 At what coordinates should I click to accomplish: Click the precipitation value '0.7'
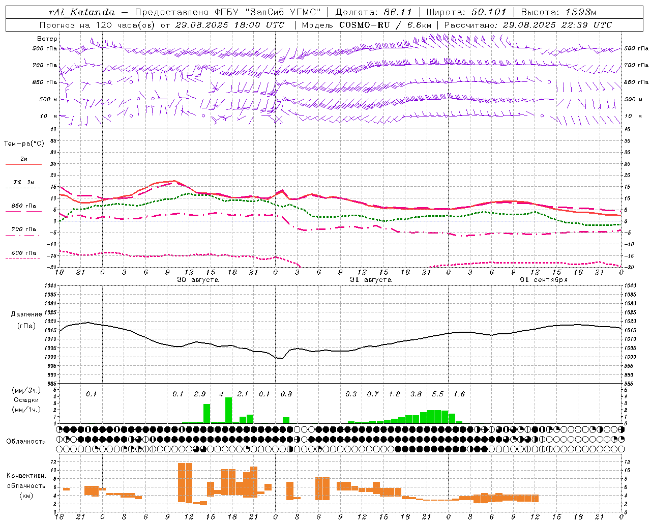pos(373,394)
